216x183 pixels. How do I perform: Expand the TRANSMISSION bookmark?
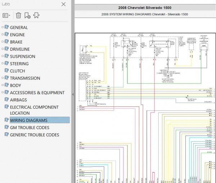tap(3, 78)
